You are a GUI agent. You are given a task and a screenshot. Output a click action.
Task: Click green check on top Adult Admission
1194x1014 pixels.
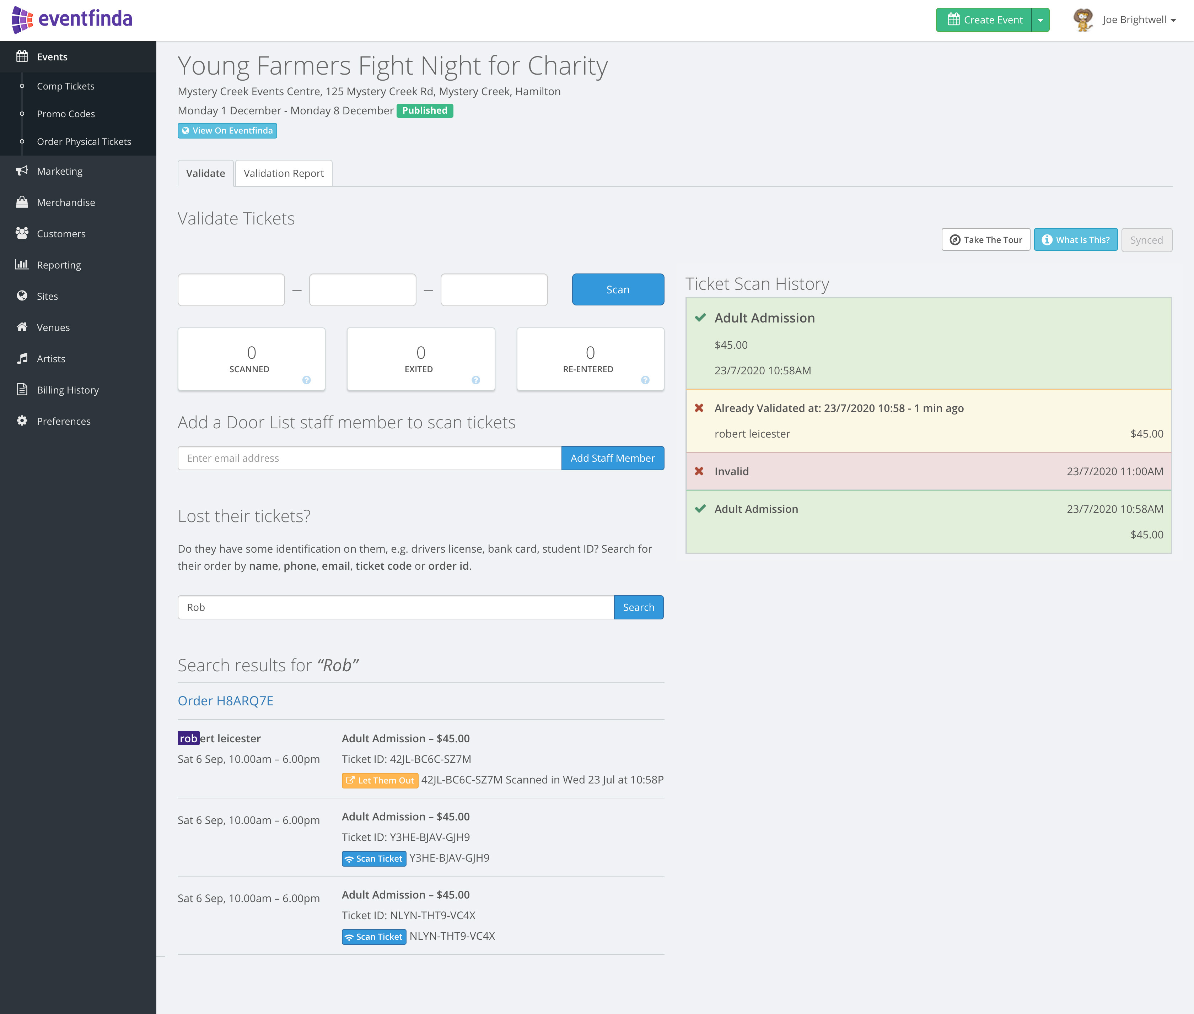(x=700, y=318)
